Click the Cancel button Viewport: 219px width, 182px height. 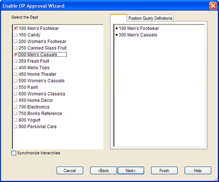pyautogui.click(x=70, y=171)
